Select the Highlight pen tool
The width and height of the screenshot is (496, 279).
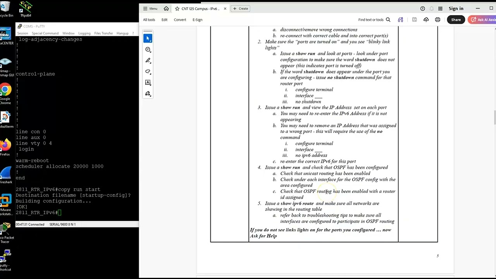[x=148, y=60]
